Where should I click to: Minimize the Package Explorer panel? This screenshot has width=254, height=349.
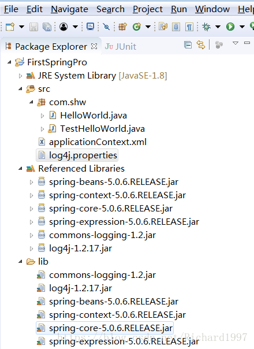pyautogui.click(x=247, y=43)
